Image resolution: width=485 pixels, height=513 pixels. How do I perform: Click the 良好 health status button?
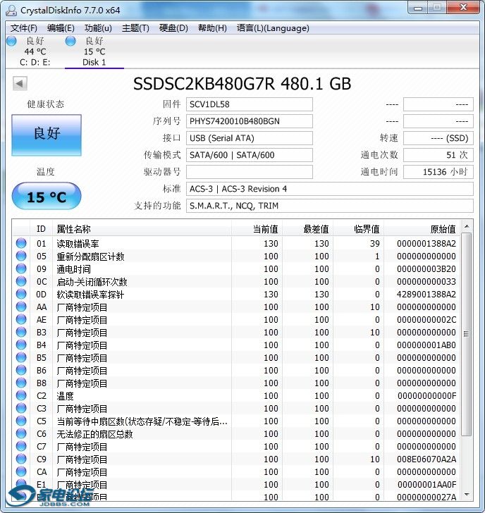click(47, 135)
